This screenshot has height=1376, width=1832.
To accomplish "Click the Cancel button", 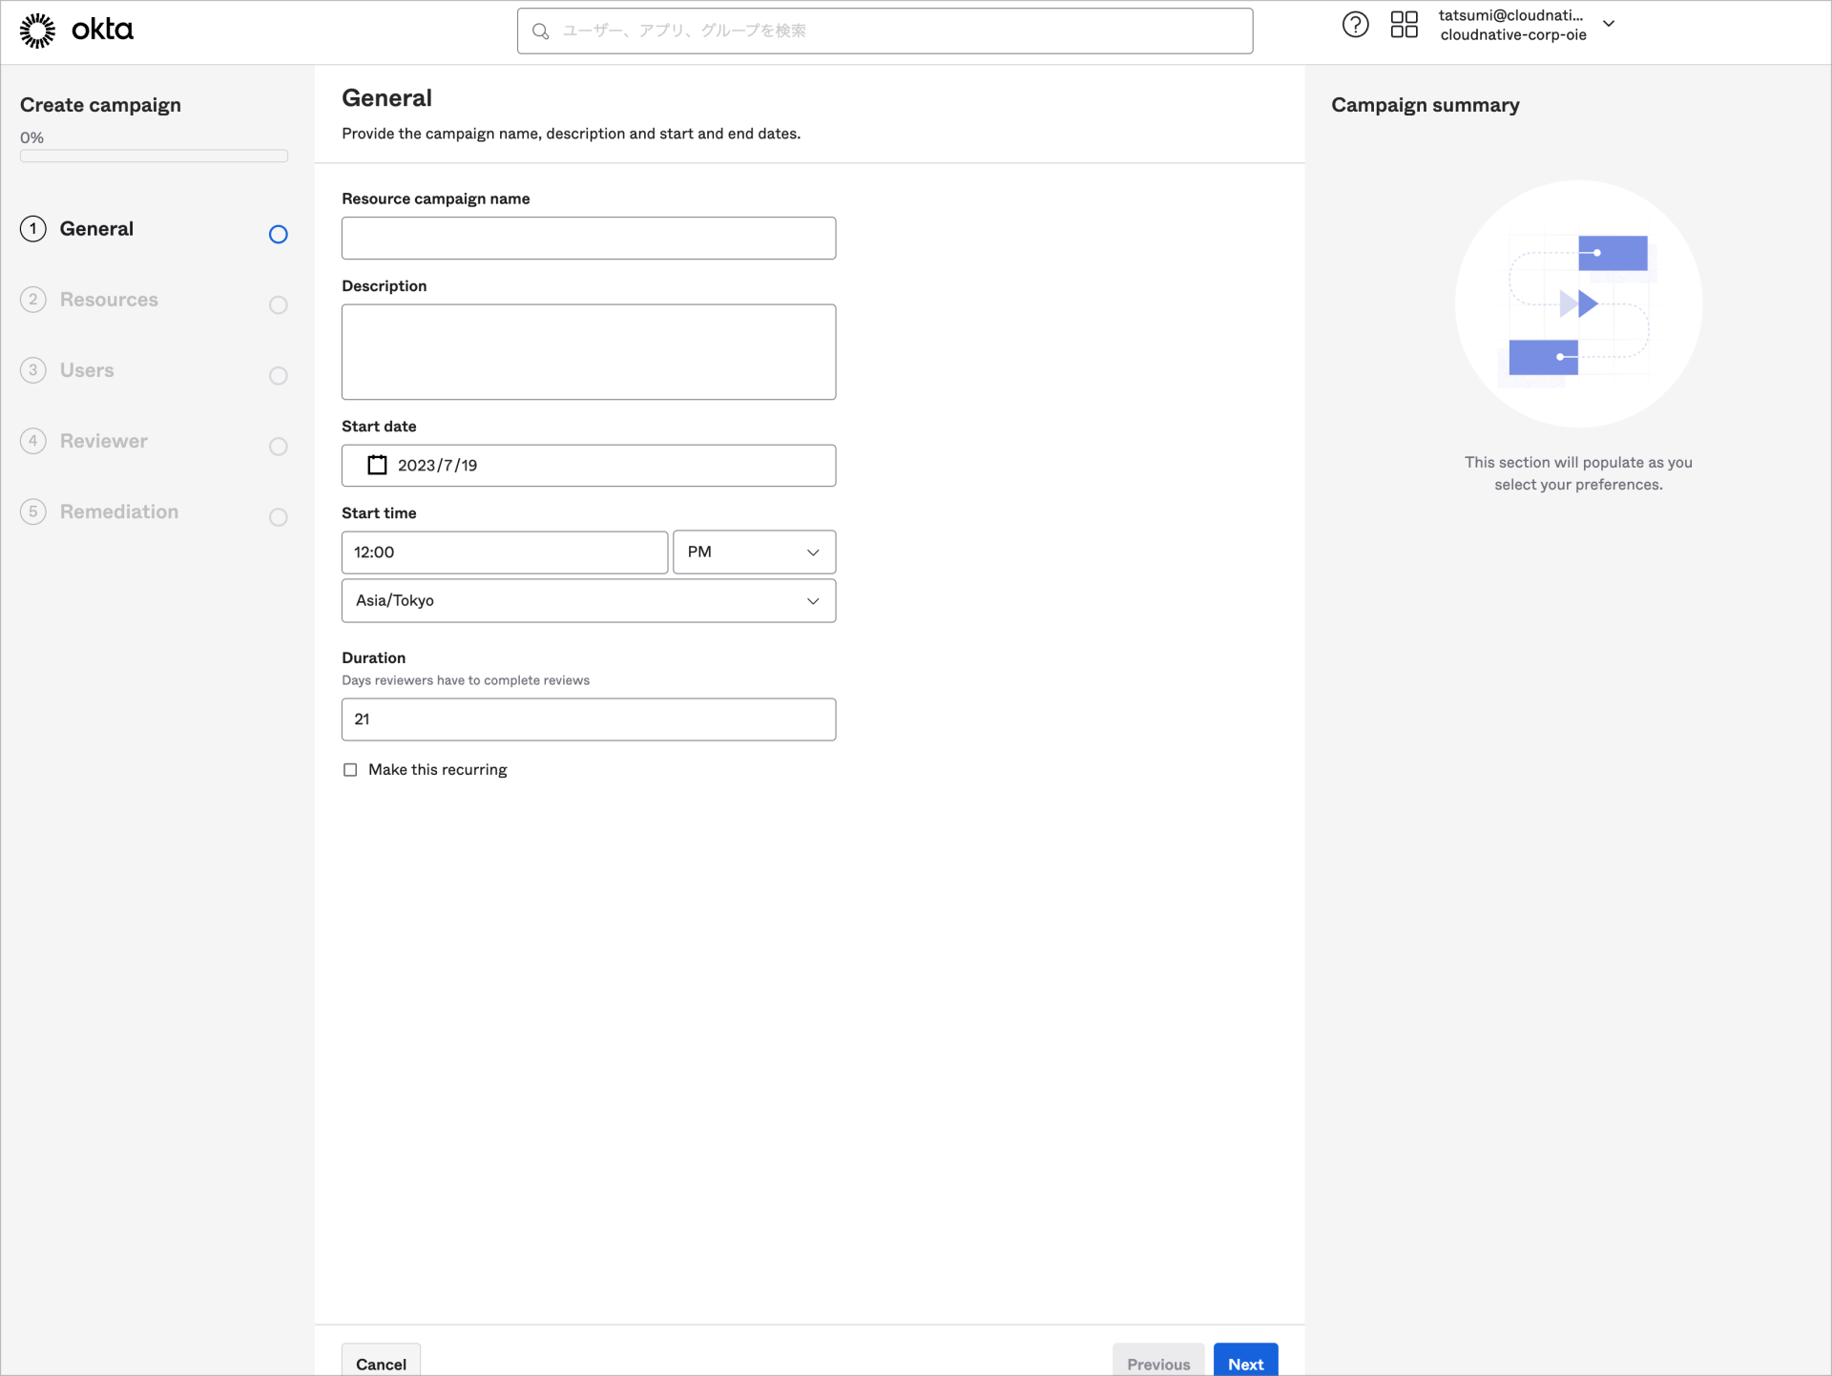I will tap(380, 1364).
